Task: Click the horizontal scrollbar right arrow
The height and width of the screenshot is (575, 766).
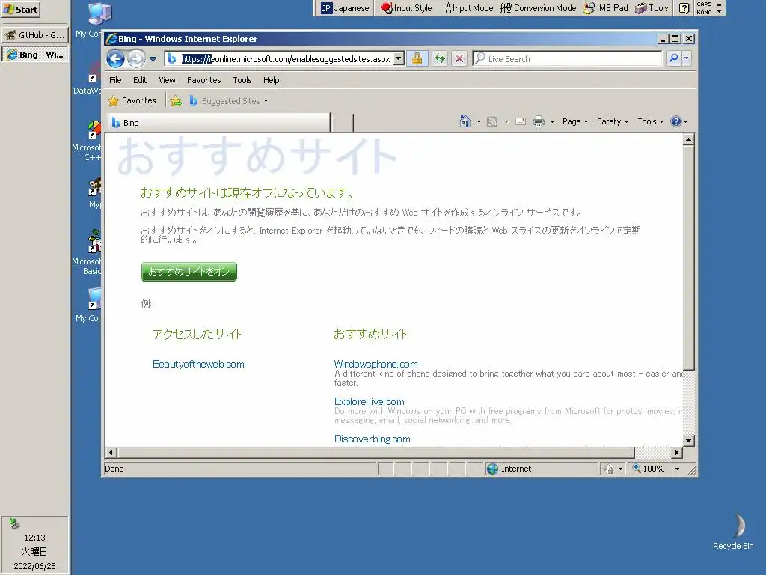Action: (x=676, y=453)
